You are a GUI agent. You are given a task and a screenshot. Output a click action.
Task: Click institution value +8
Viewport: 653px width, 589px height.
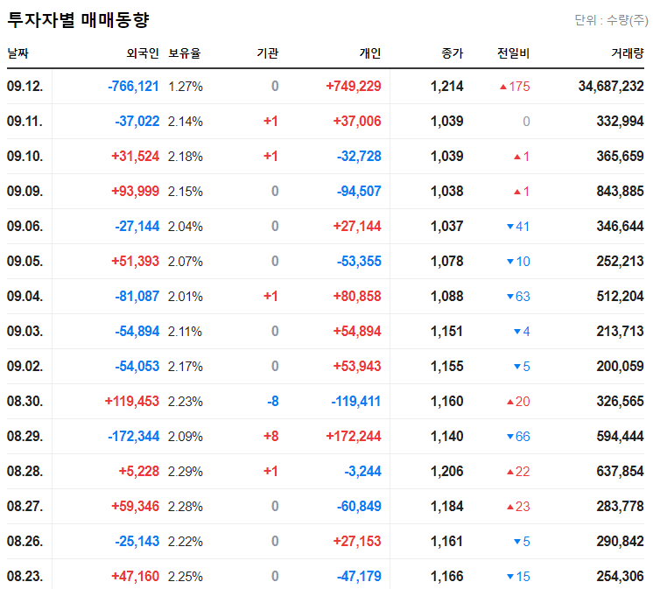coord(271,436)
